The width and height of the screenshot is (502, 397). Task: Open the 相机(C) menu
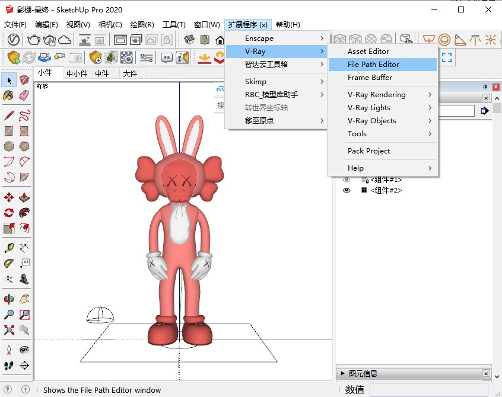pos(110,25)
